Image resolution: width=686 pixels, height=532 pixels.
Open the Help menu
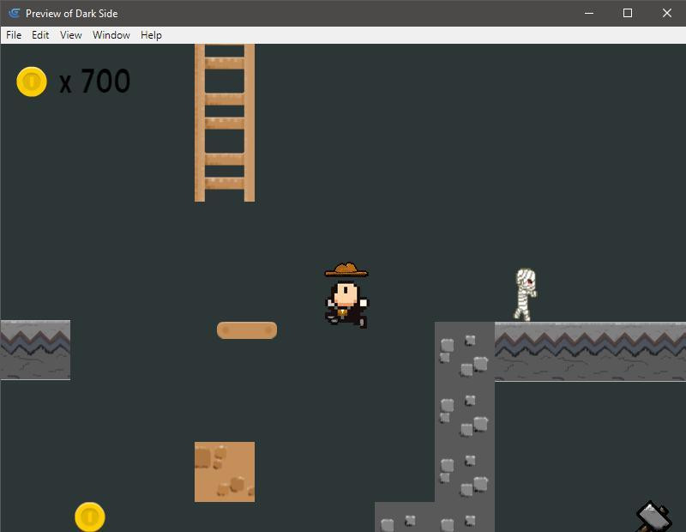(151, 35)
